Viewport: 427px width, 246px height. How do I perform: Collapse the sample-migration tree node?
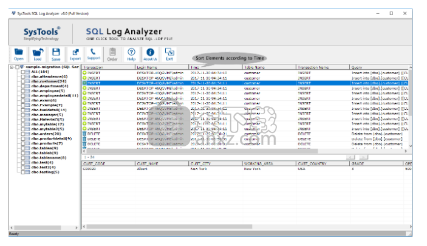(x=12, y=67)
